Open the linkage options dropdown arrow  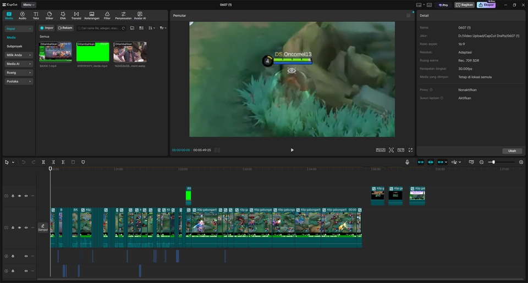[x=446, y=162]
